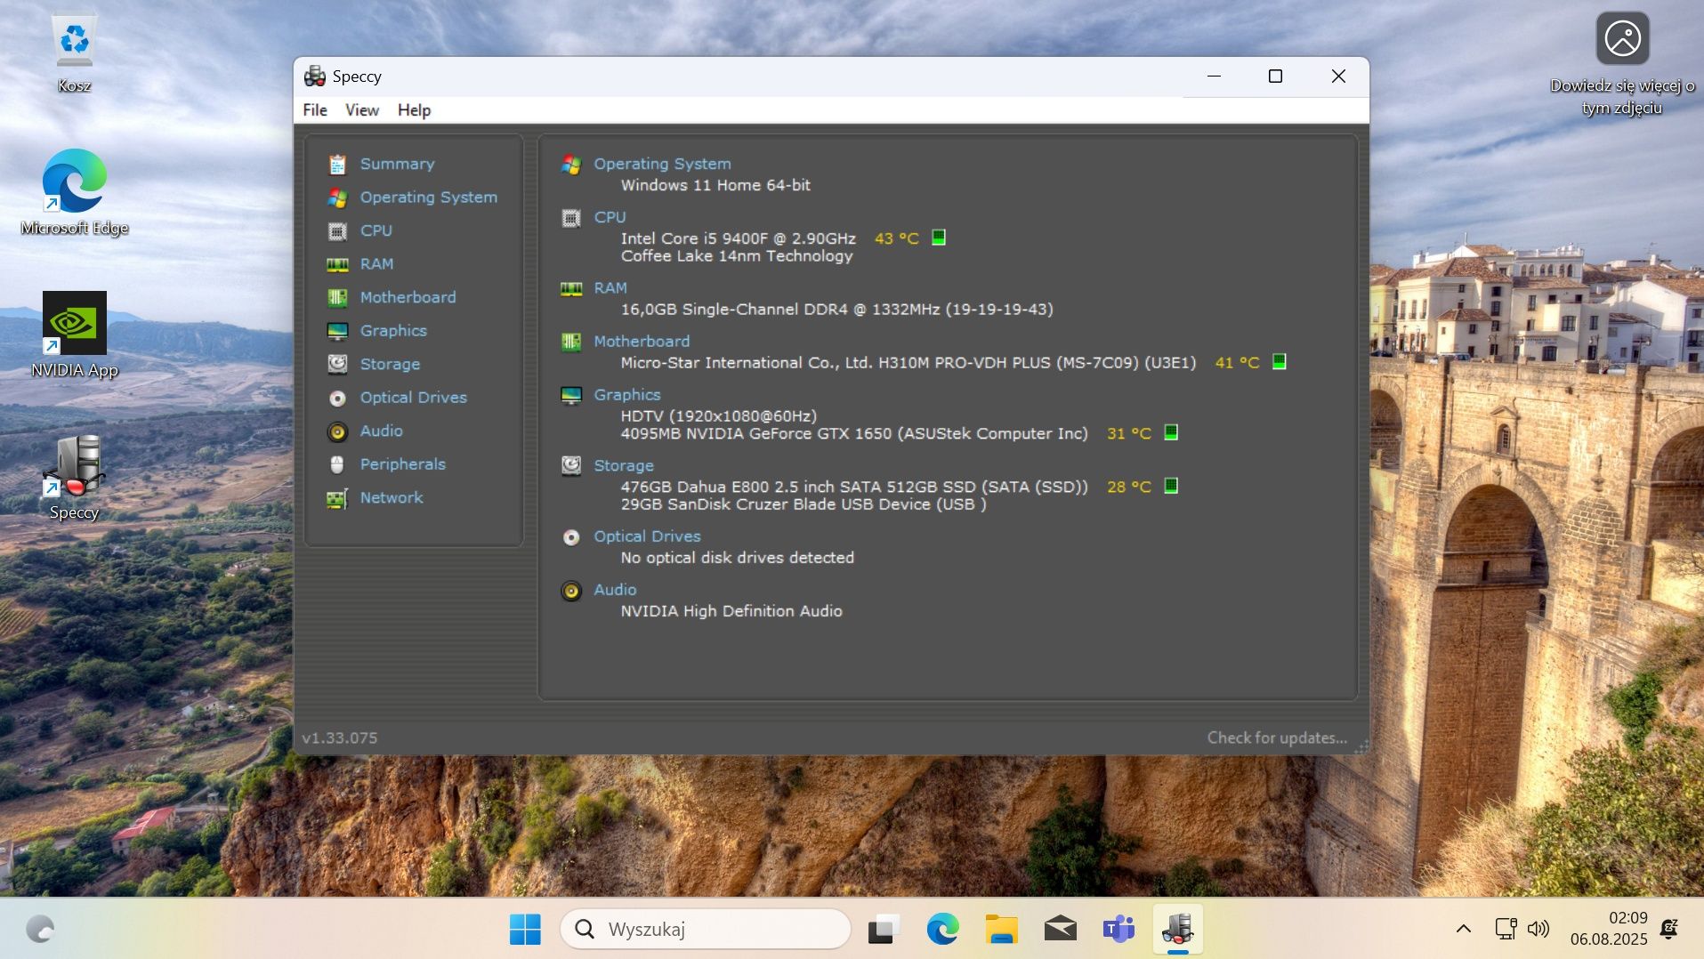Open Storage section in sidebar

point(390,364)
